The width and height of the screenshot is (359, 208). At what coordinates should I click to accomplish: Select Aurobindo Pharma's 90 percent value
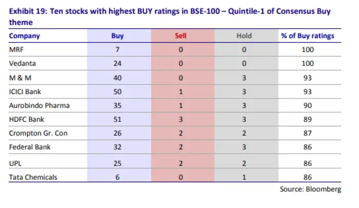click(308, 106)
